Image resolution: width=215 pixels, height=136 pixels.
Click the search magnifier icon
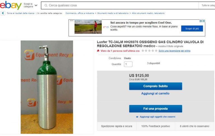coord(46,6)
